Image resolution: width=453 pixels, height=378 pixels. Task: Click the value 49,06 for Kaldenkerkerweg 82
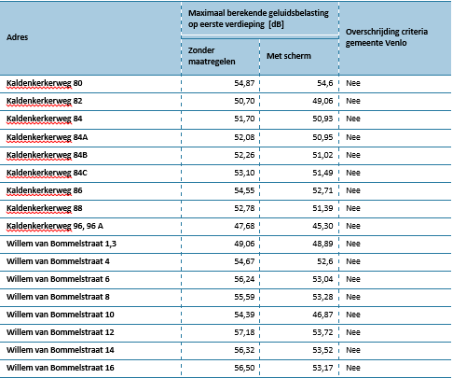[x=323, y=101]
